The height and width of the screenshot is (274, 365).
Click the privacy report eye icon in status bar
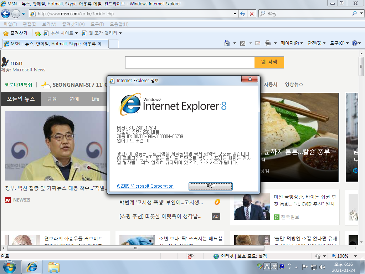(x=190, y=256)
